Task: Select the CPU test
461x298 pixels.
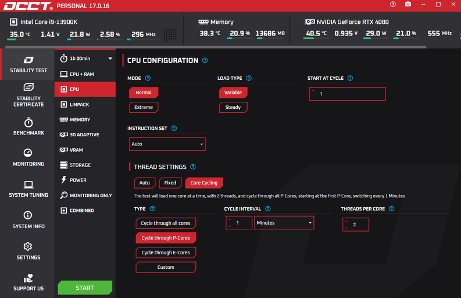Action: tap(85, 89)
